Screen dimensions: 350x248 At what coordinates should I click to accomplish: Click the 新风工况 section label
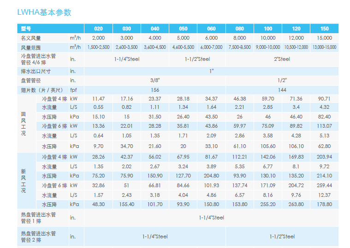click(x=24, y=181)
